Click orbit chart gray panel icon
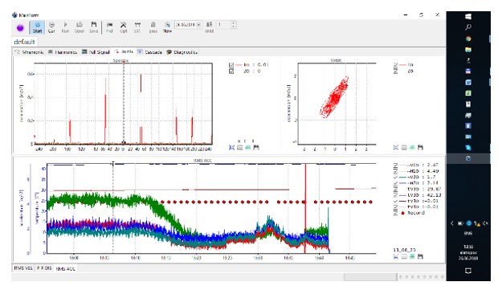This screenshot has height=290, width=498. pyautogui.click(x=404, y=147)
